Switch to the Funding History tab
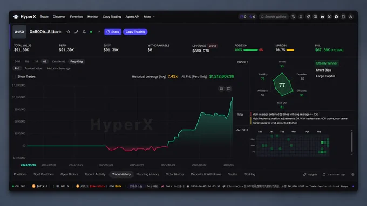The image size is (367, 206). click(148, 174)
